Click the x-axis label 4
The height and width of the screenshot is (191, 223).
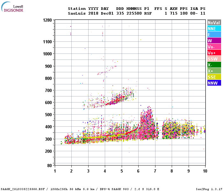pyautogui.click(x=105, y=171)
